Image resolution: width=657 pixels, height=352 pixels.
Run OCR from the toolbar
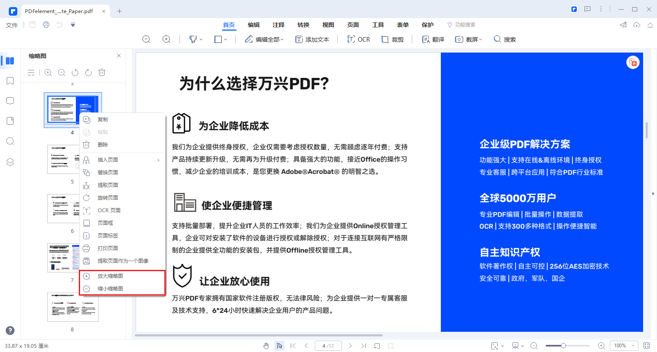(x=359, y=39)
